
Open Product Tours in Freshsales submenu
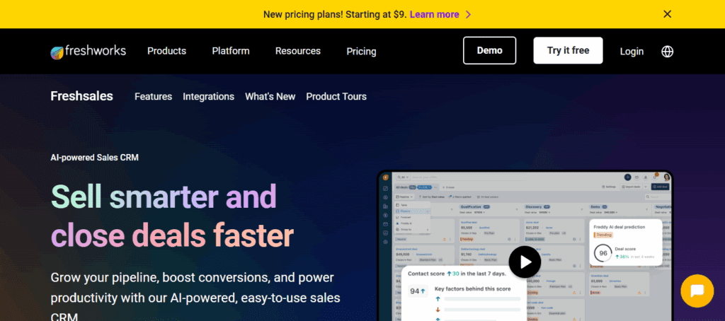click(336, 97)
